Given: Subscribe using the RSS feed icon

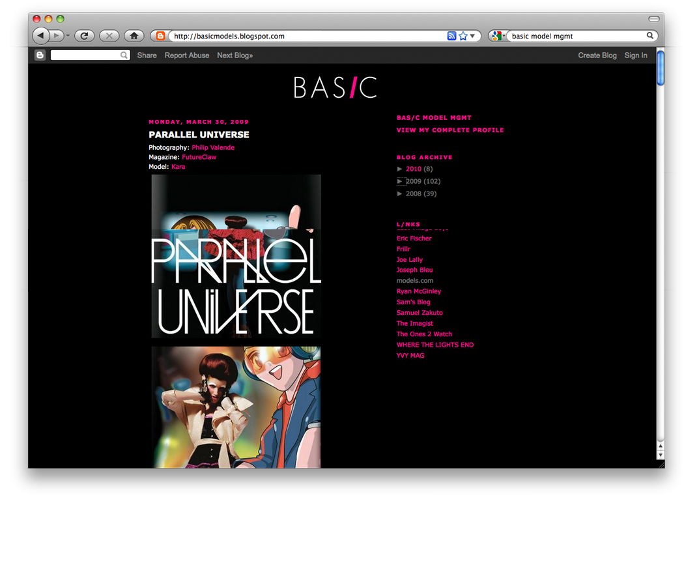Looking at the screenshot, I should click(451, 36).
